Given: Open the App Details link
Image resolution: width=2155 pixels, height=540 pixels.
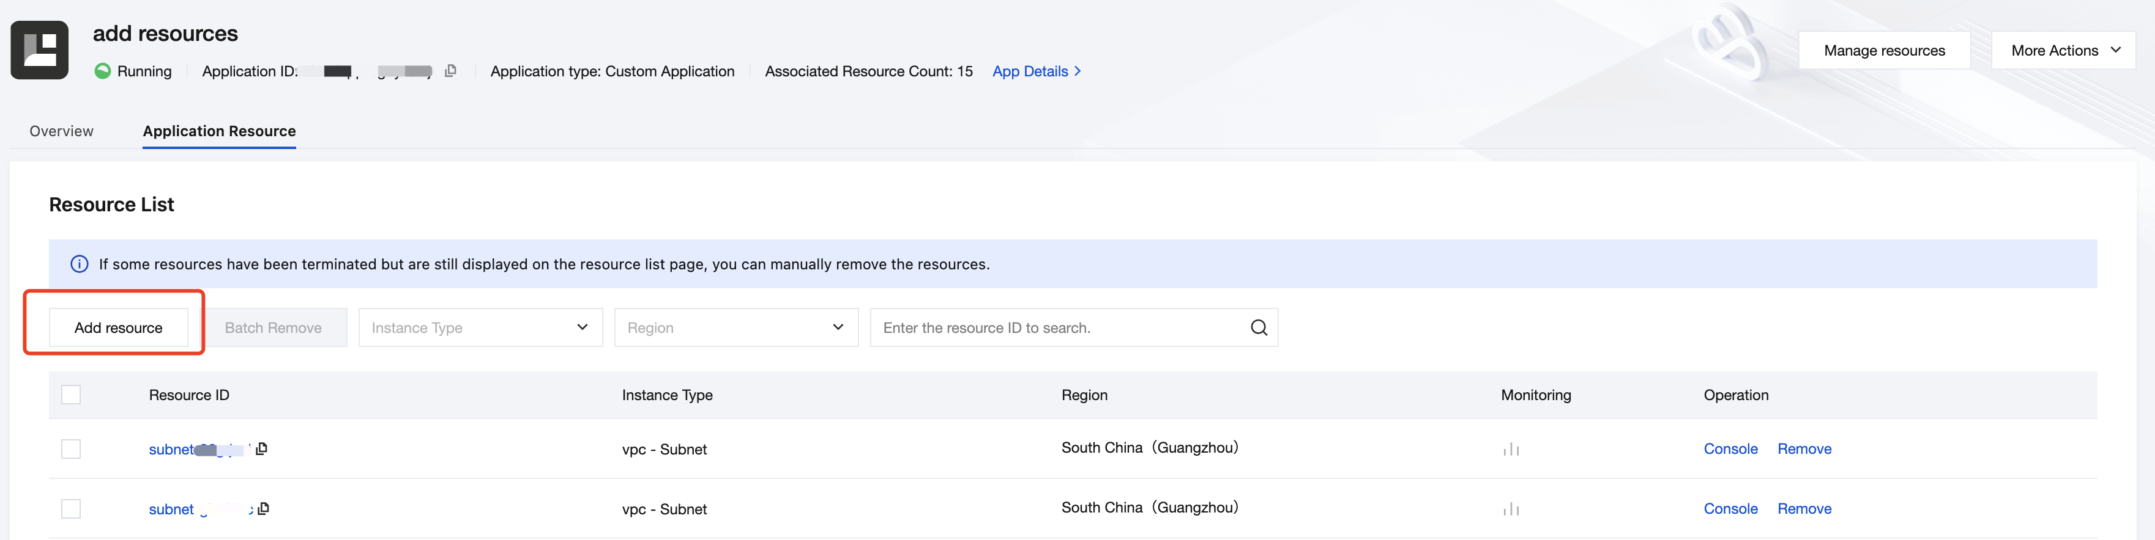Looking at the screenshot, I should pyautogui.click(x=1036, y=72).
